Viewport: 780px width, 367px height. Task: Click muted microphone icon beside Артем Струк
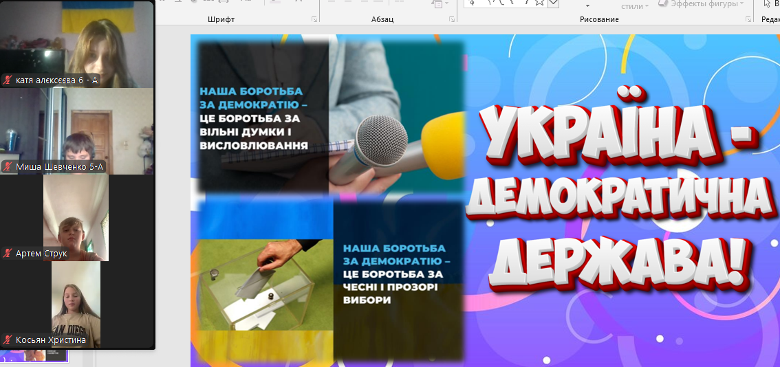(x=8, y=254)
